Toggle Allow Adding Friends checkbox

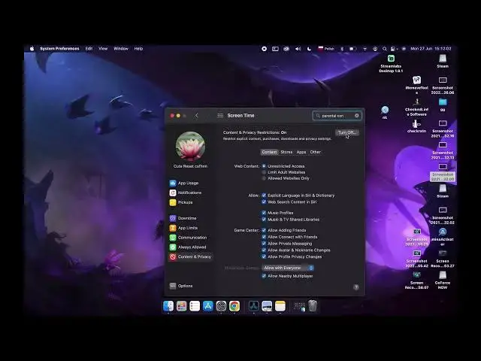[x=264, y=230]
